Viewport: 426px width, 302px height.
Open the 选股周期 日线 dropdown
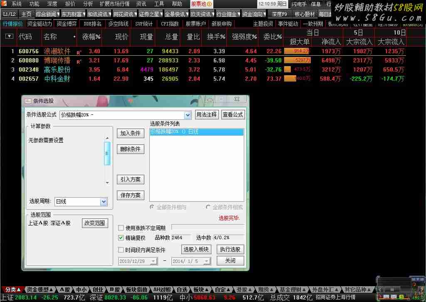[104, 201]
